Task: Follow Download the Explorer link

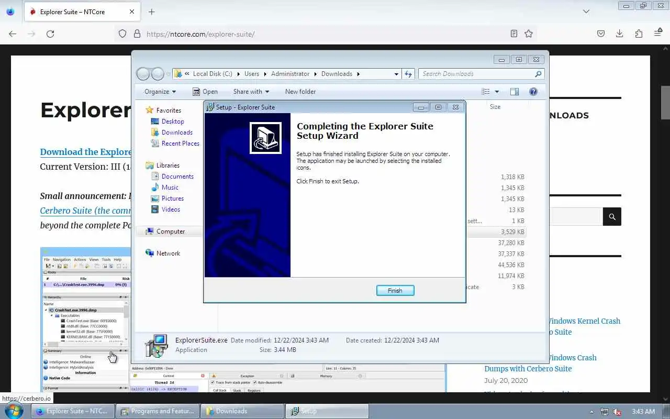Action: [x=85, y=152]
